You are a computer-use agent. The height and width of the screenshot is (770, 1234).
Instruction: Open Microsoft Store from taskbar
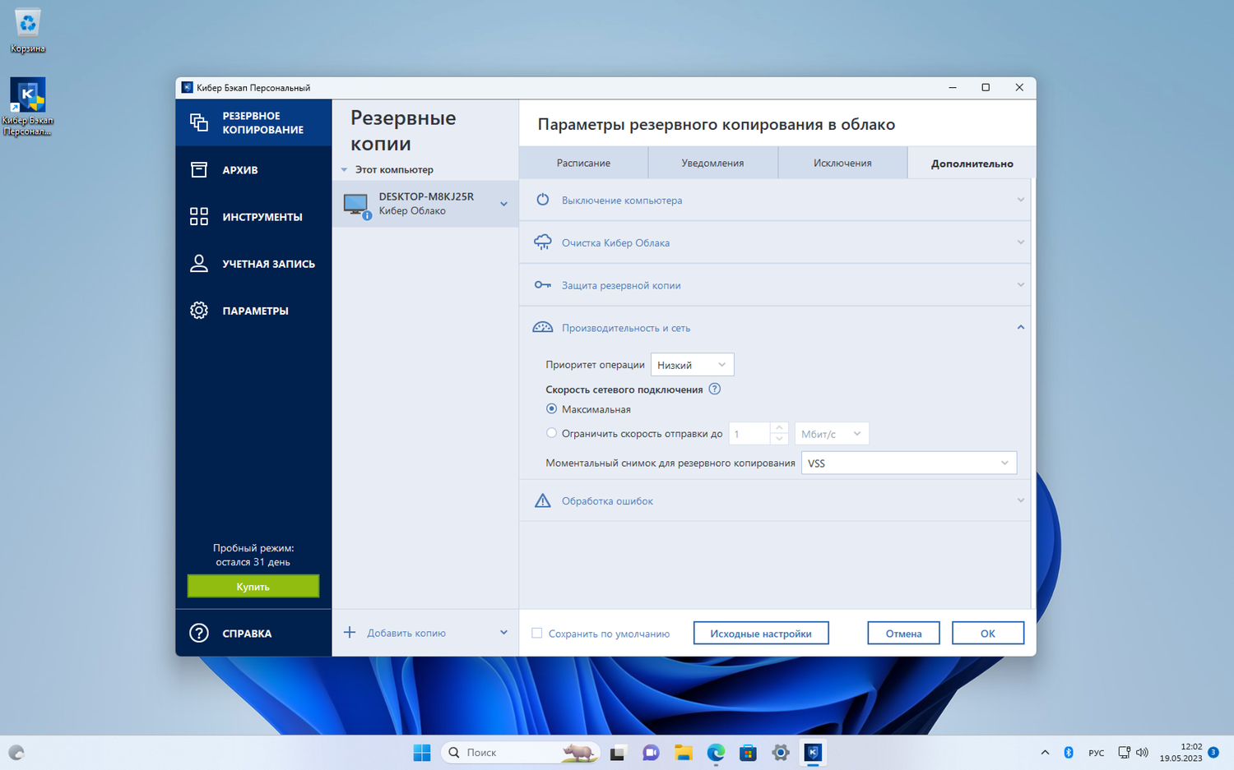point(748,752)
